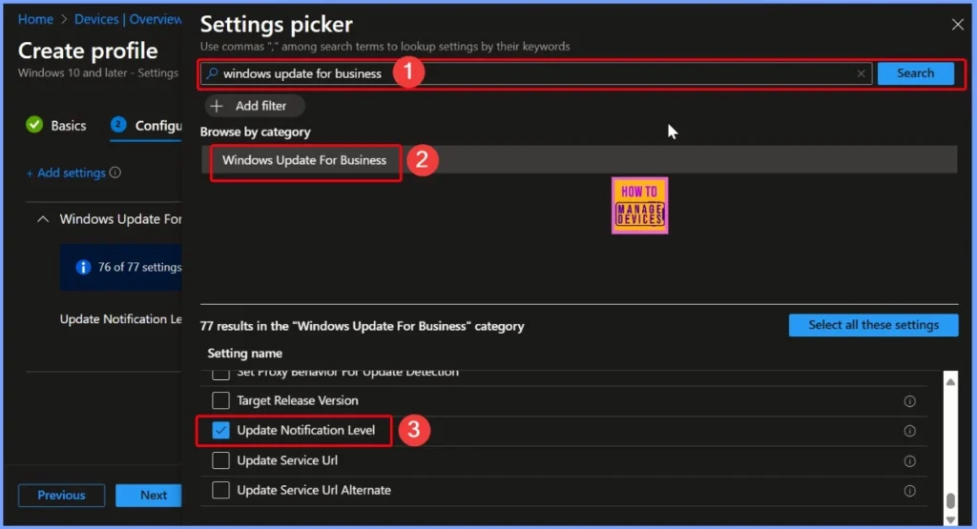Viewport: 977px width, 529px height.
Task: Click the blue info icon near 76 of 77 settings
Action: click(83, 267)
